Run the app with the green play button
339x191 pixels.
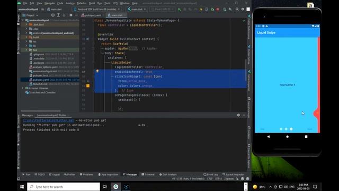point(179,10)
